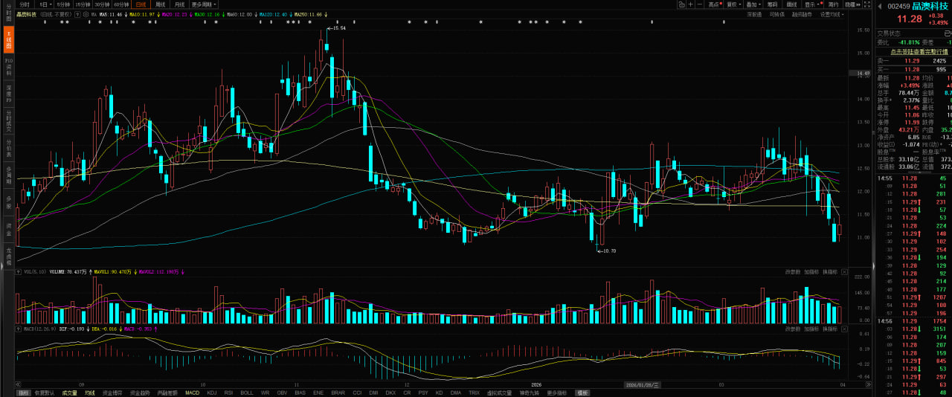Image resolution: width=952 pixels, height=397 pixels.
Task: Open the 叠加 overlay dropdown
Action: (x=754, y=4)
